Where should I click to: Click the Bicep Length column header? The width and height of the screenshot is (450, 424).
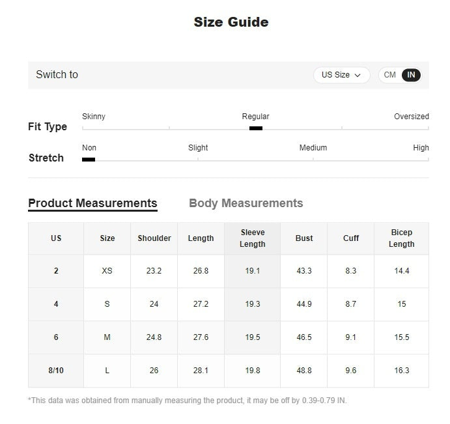point(401,238)
